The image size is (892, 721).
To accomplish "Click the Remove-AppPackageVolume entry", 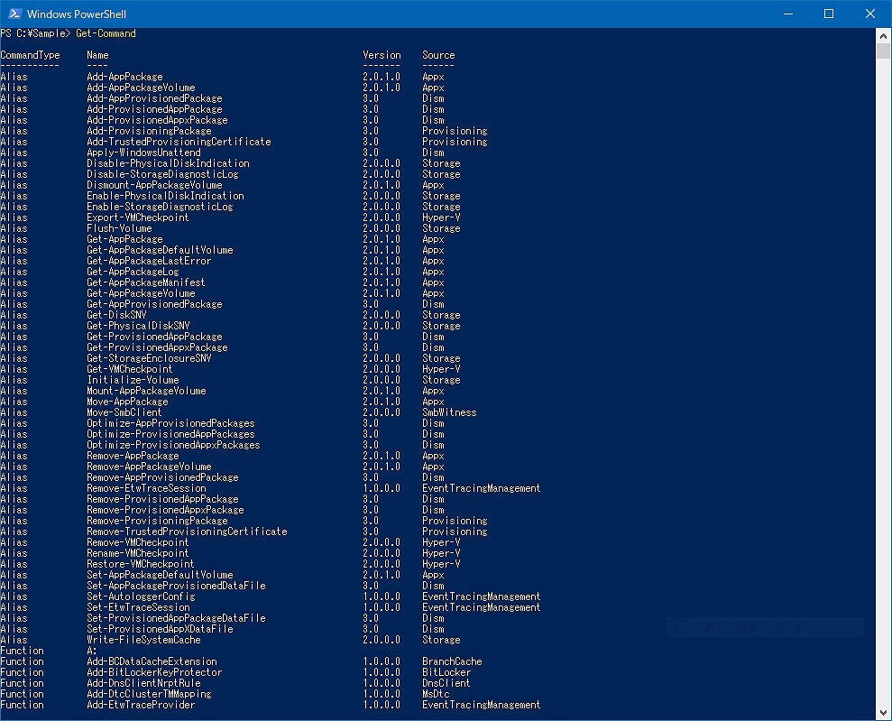I will click(x=149, y=467).
